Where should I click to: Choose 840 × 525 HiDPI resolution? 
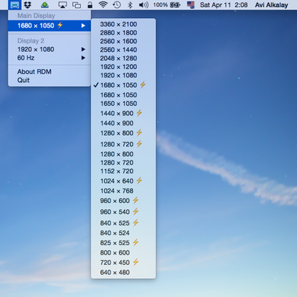(123, 223)
